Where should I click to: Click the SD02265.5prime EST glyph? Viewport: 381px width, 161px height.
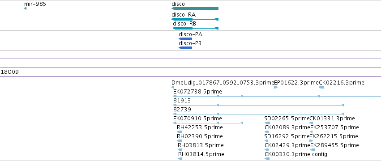point(267,123)
